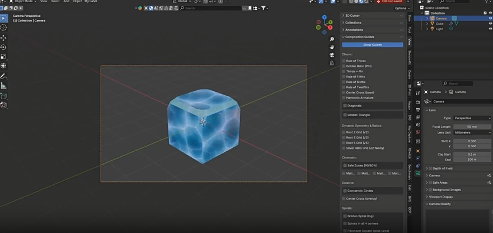The width and height of the screenshot is (493, 233).
Task: Click the Show Guides button
Action: (x=372, y=45)
